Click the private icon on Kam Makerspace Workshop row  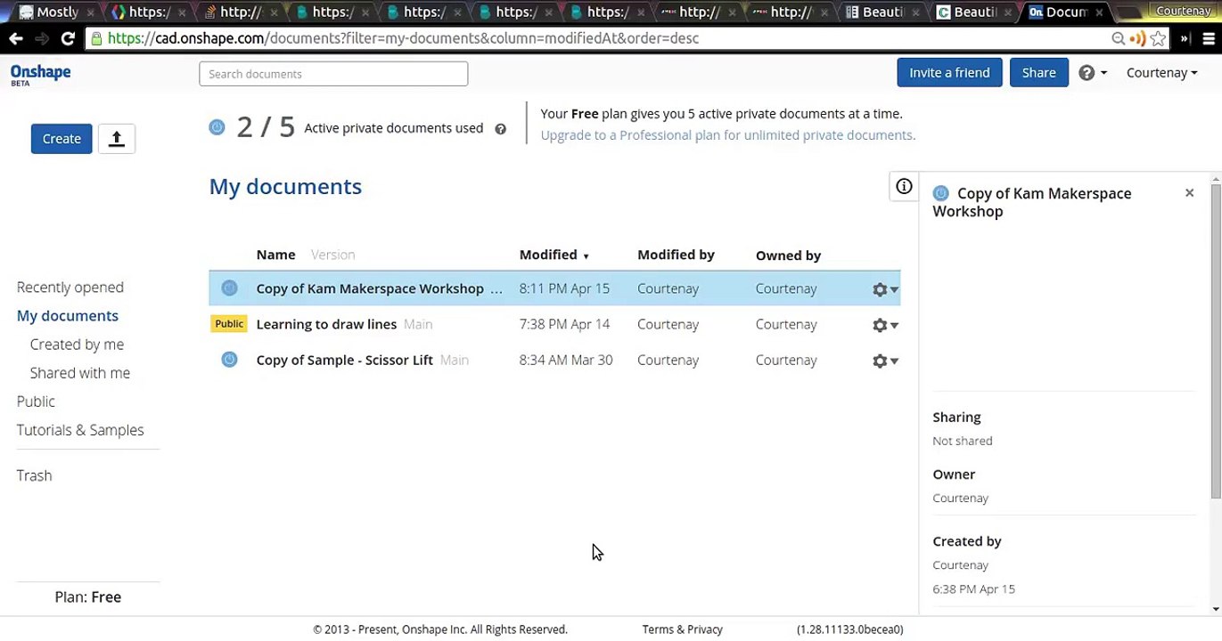229,288
